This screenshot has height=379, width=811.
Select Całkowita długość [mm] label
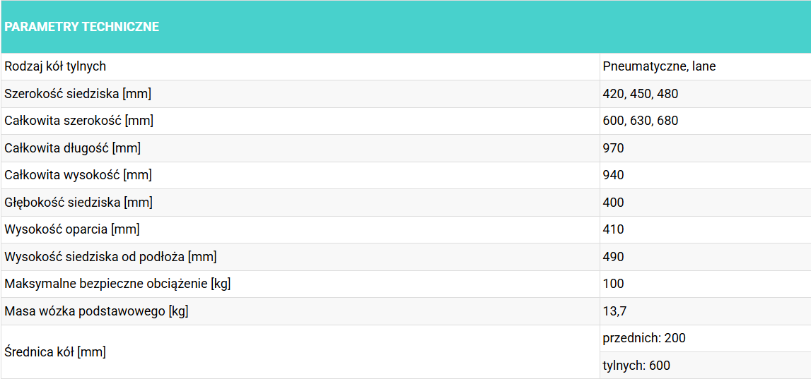[72, 148]
